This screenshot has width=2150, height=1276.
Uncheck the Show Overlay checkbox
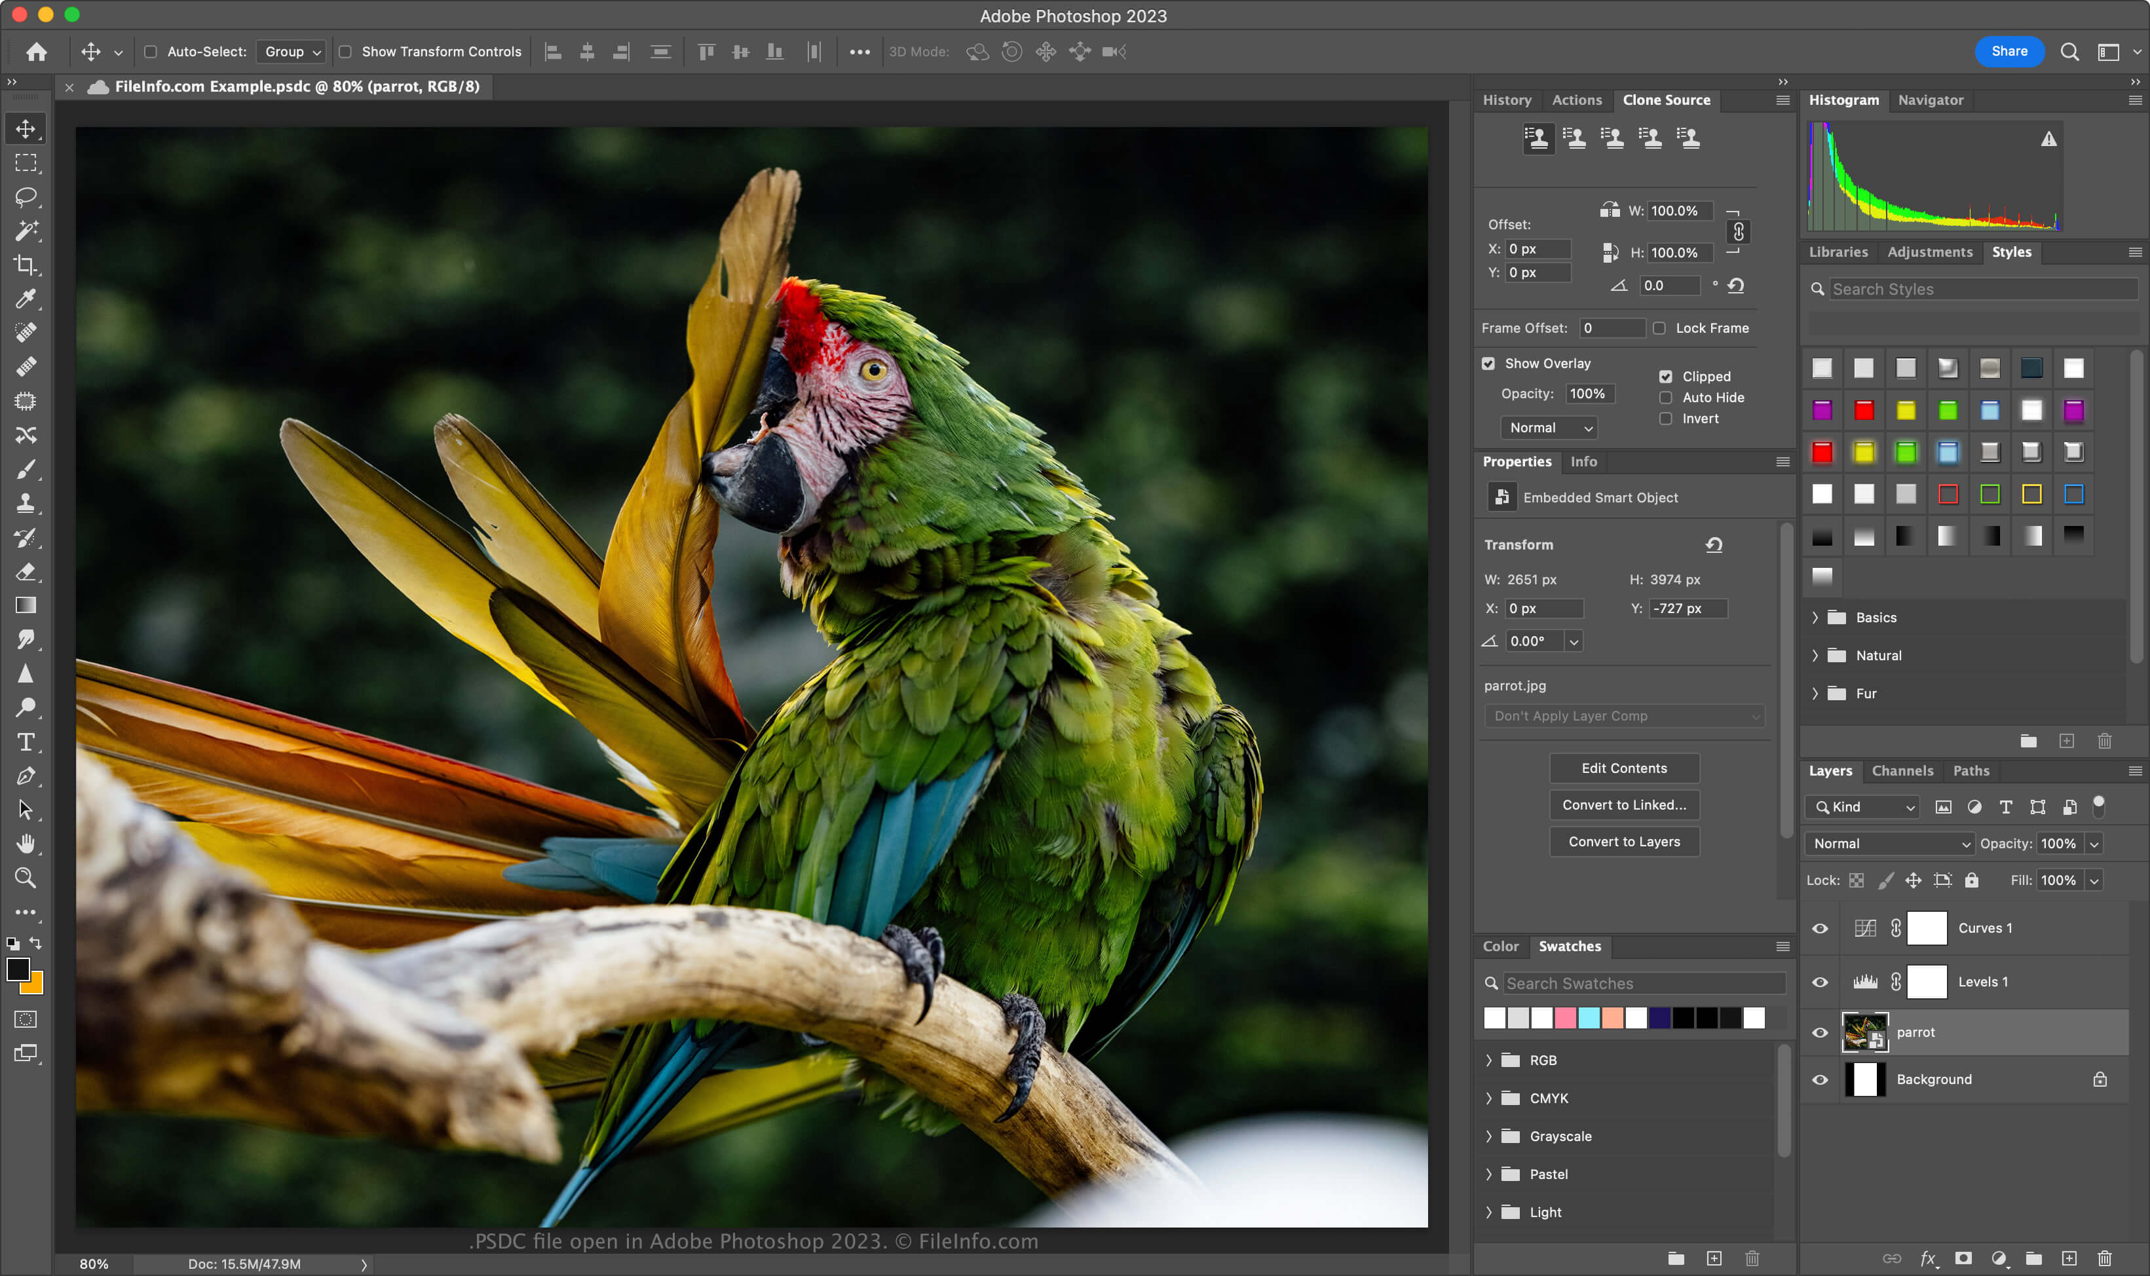[1488, 364]
